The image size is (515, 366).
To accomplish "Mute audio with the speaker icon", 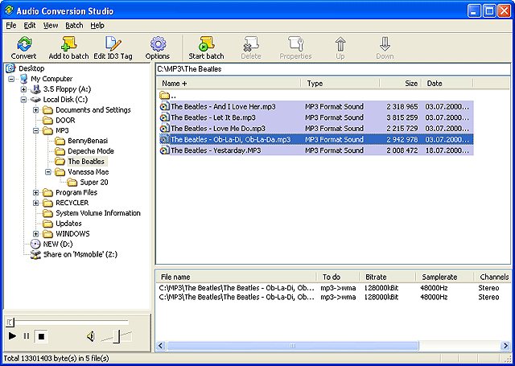I will pyautogui.click(x=91, y=335).
